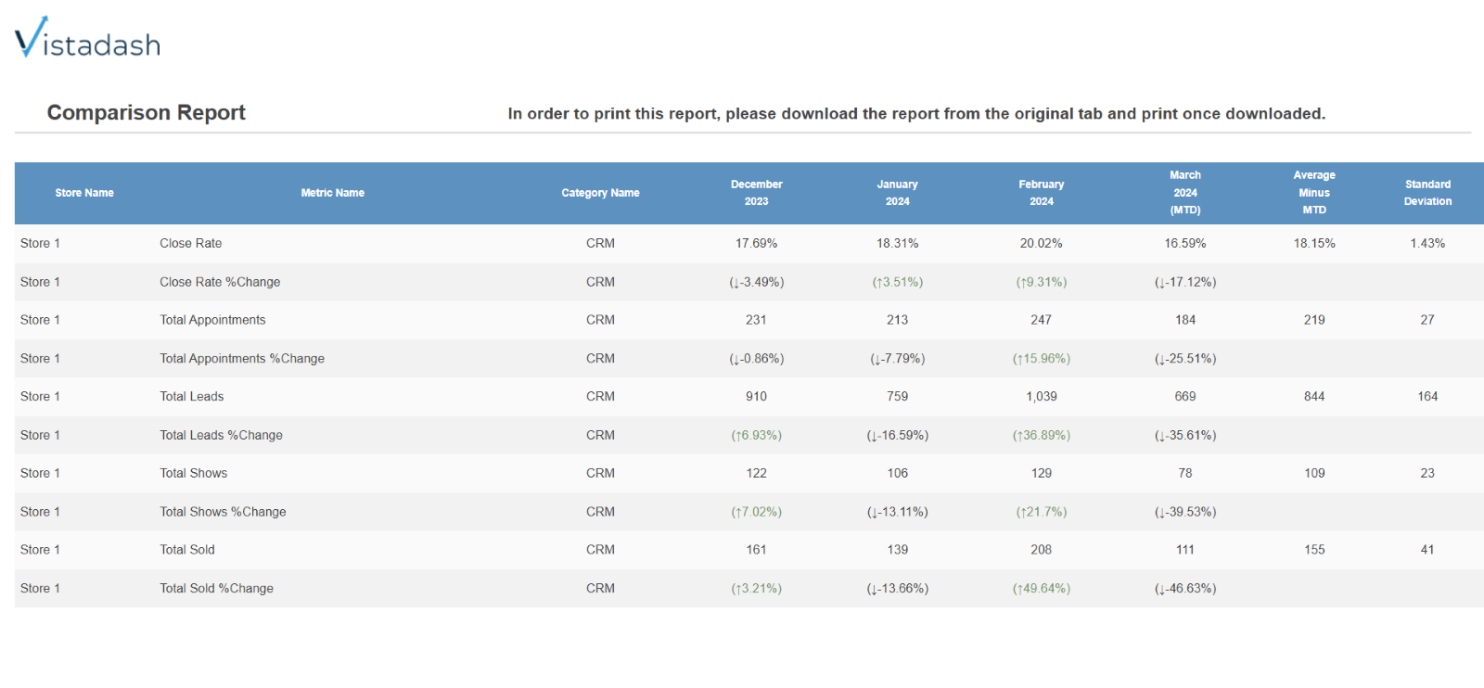Click the Total Shows metric name
Image resolution: width=1484 pixels, height=688 pixels.
coord(193,473)
